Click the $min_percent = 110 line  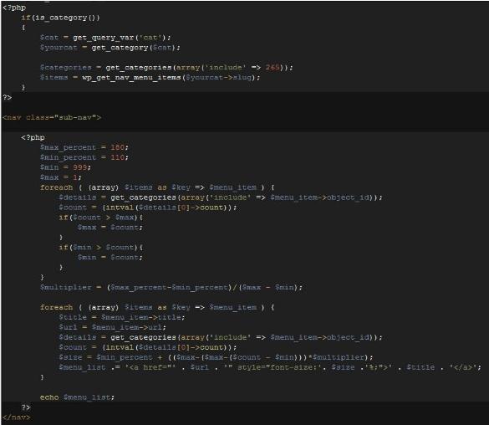(84, 157)
